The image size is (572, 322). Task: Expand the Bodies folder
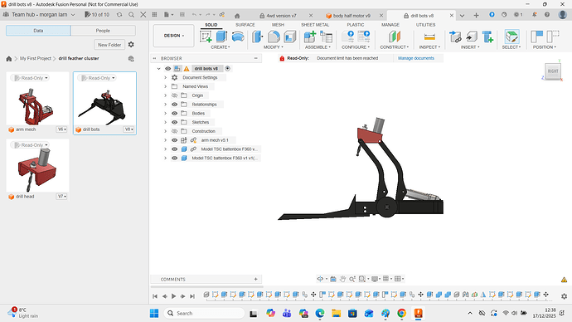(x=165, y=113)
